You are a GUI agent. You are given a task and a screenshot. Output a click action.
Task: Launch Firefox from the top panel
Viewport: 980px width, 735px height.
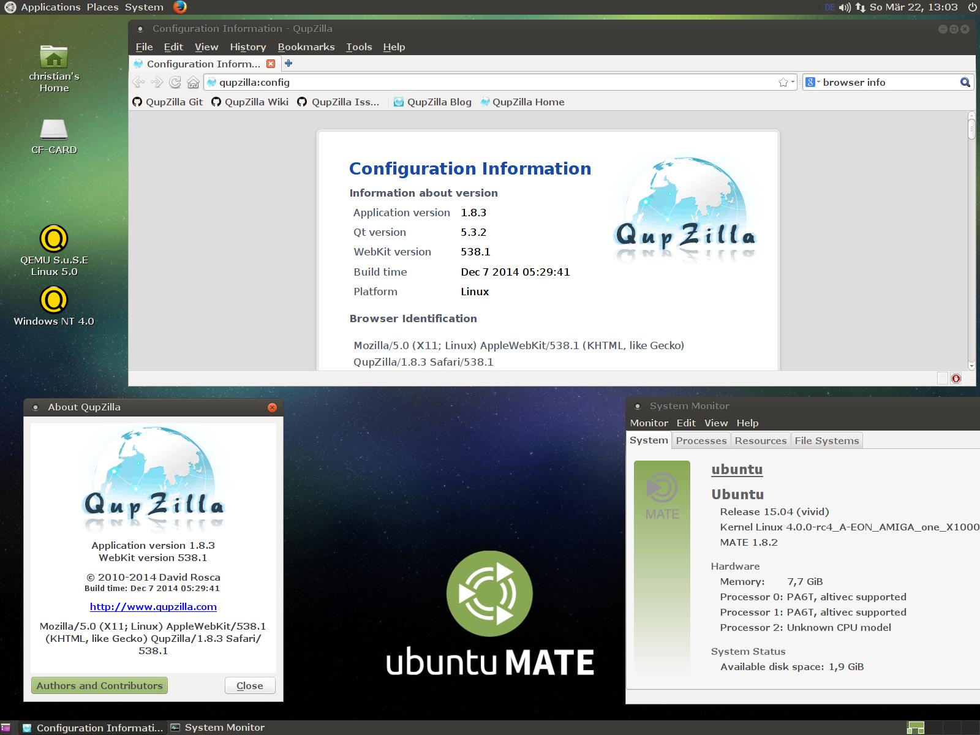pos(179,7)
